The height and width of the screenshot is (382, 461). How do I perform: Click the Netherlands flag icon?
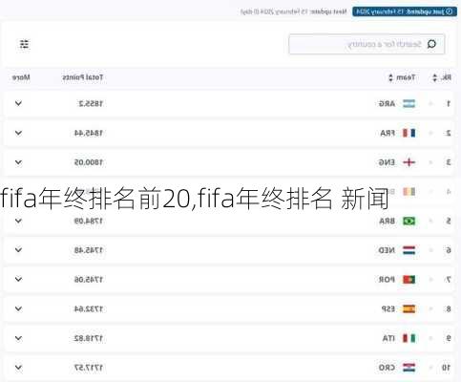(409, 250)
